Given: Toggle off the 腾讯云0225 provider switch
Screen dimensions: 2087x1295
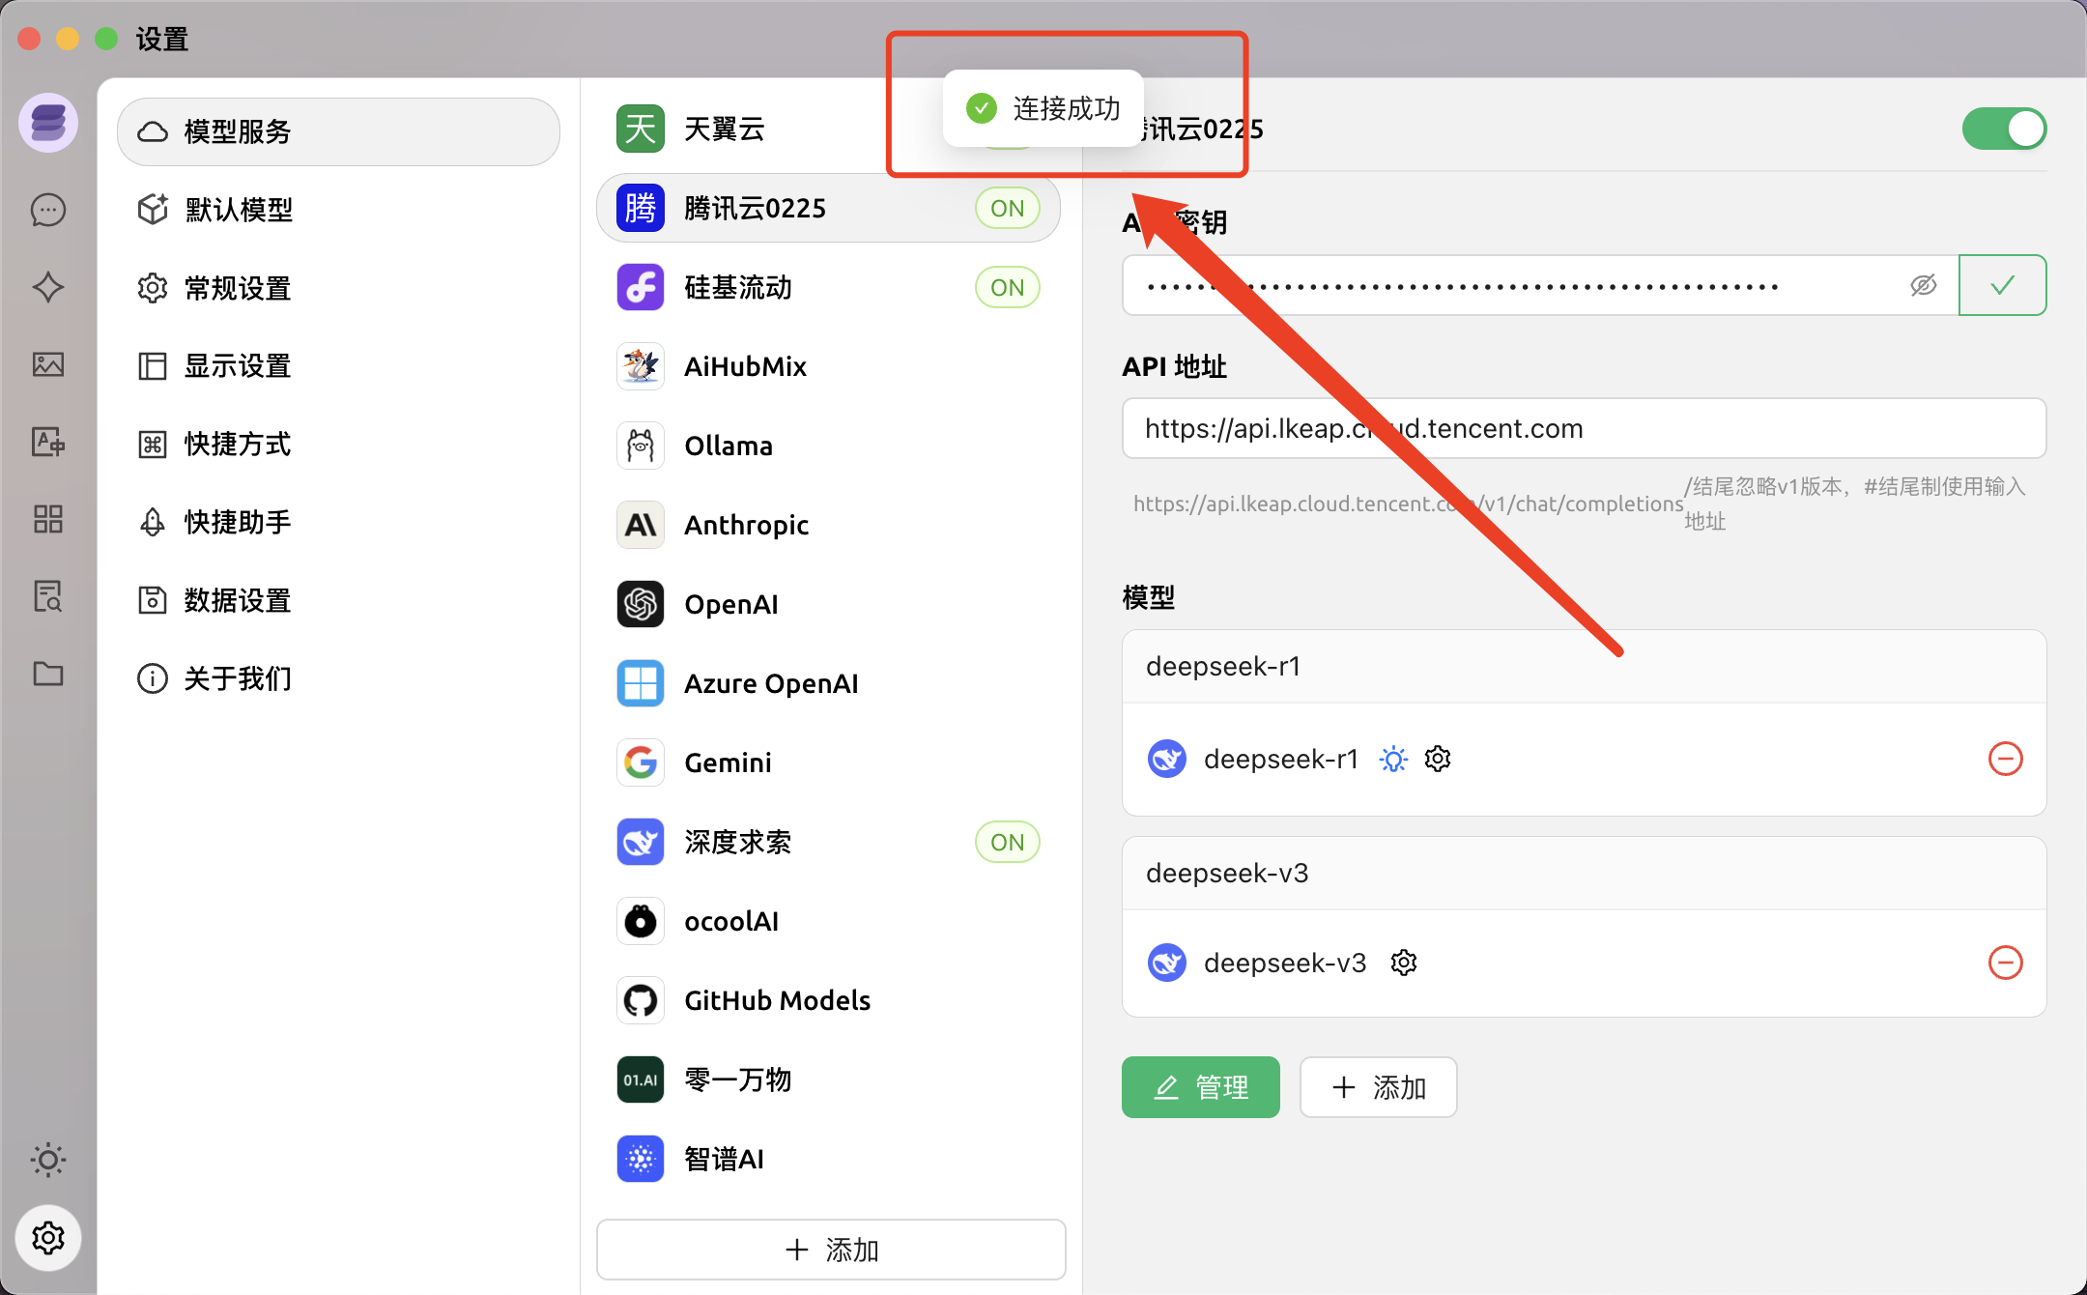Looking at the screenshot, I should [x=2004, y=129].
